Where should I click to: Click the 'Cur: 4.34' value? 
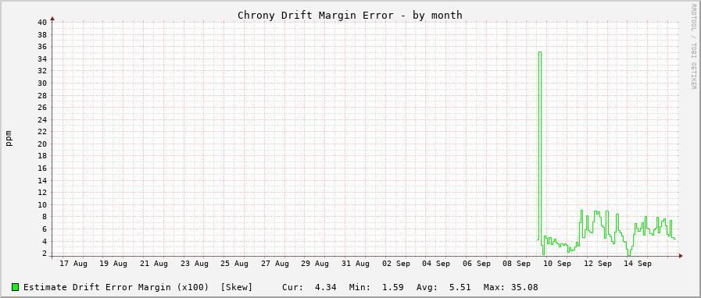tap(309, 287)
